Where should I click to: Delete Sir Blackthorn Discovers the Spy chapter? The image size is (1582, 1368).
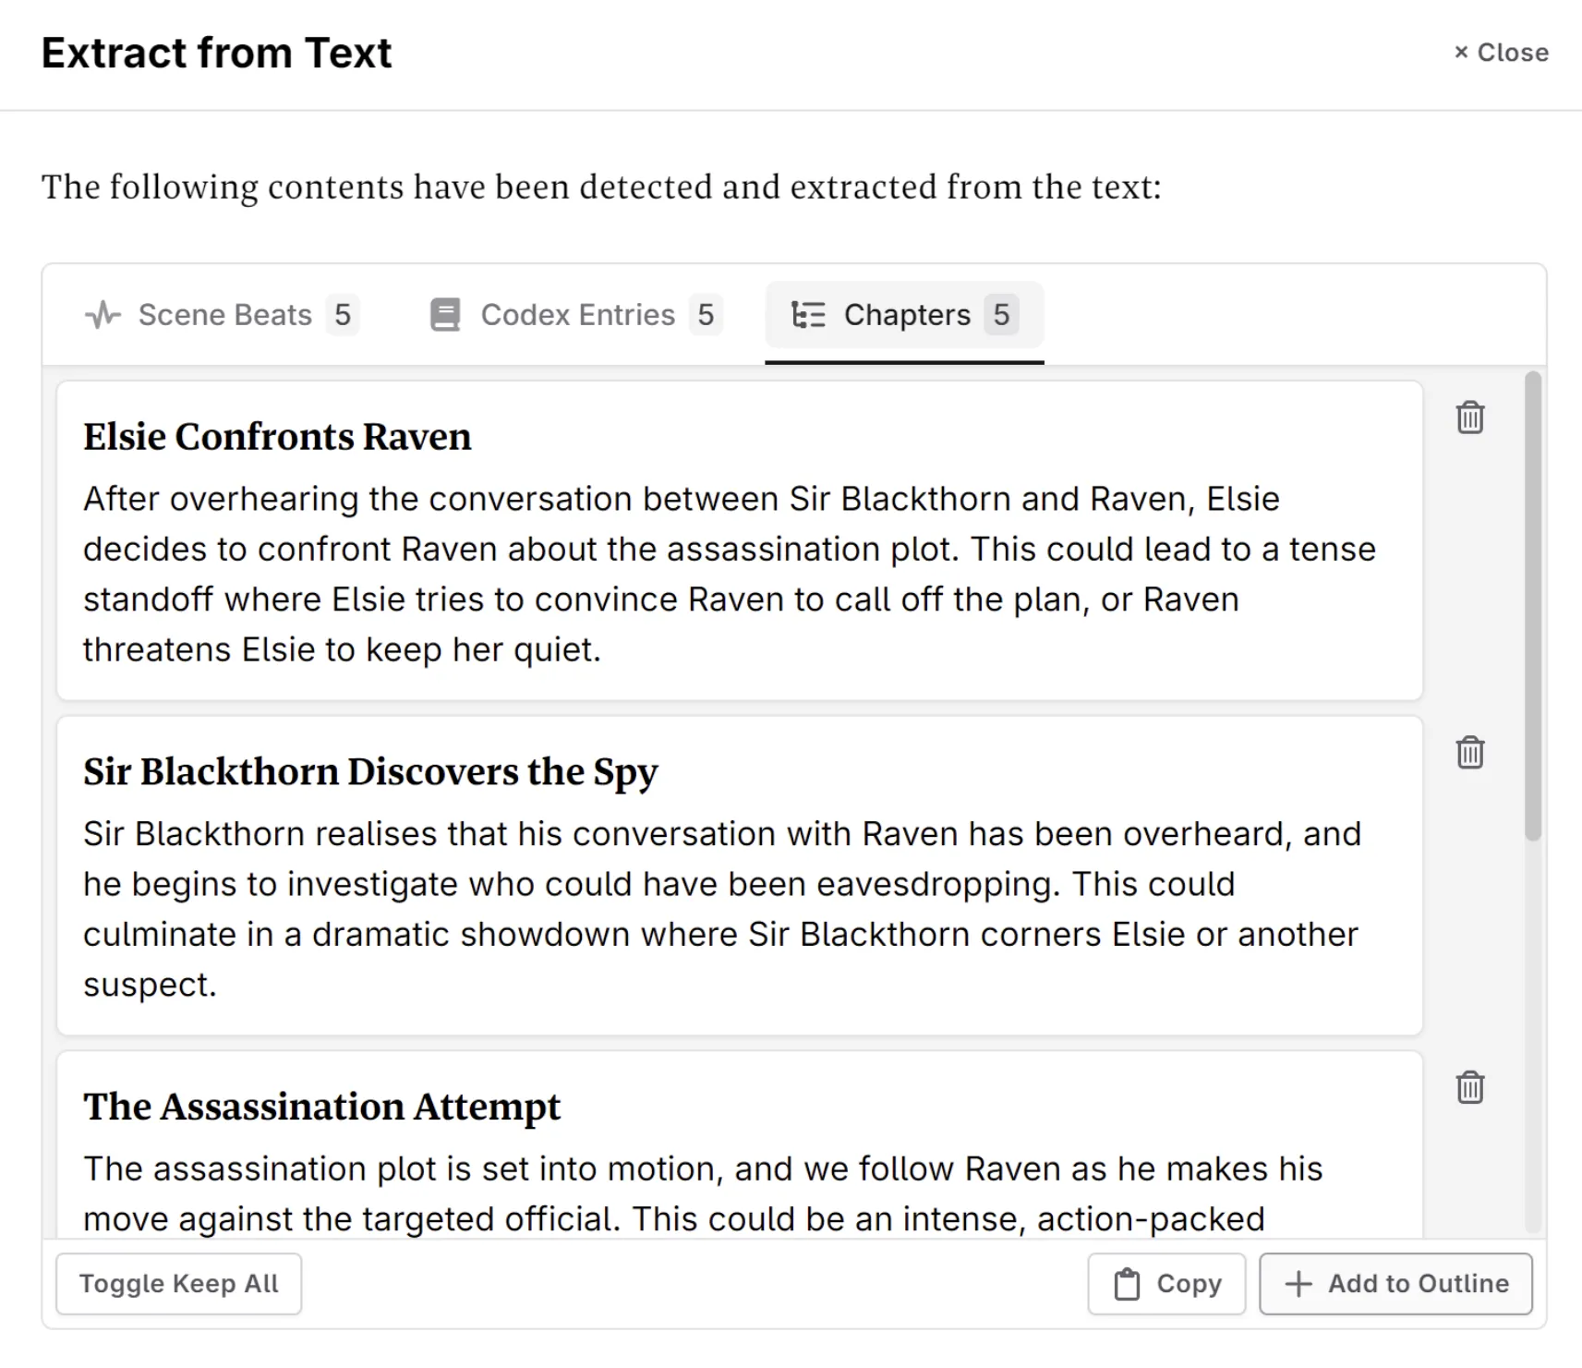[1469, 753]
